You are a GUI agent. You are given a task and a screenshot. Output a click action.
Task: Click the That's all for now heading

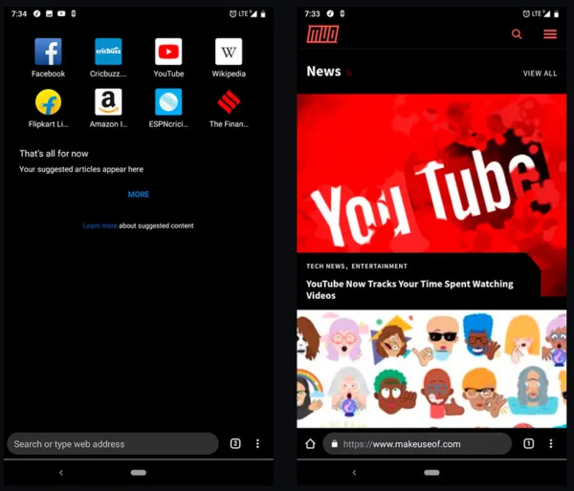[x=54, y=154]
